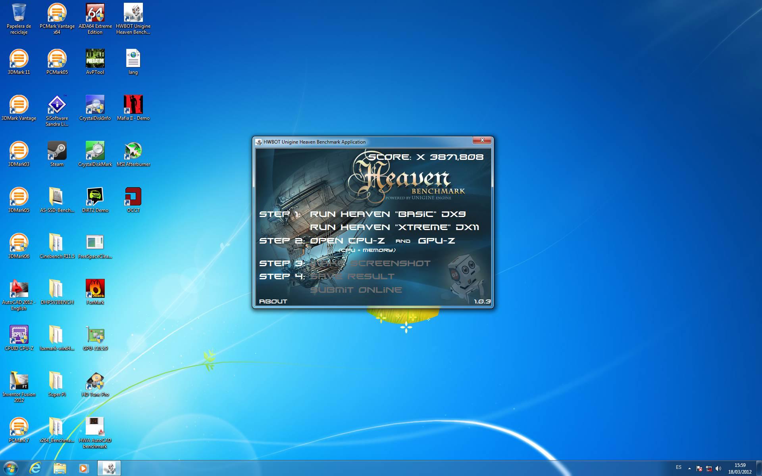Select the 3DMark05 desktop icon
Viewport: 762px width, 476px height.
tap(19, 200)
